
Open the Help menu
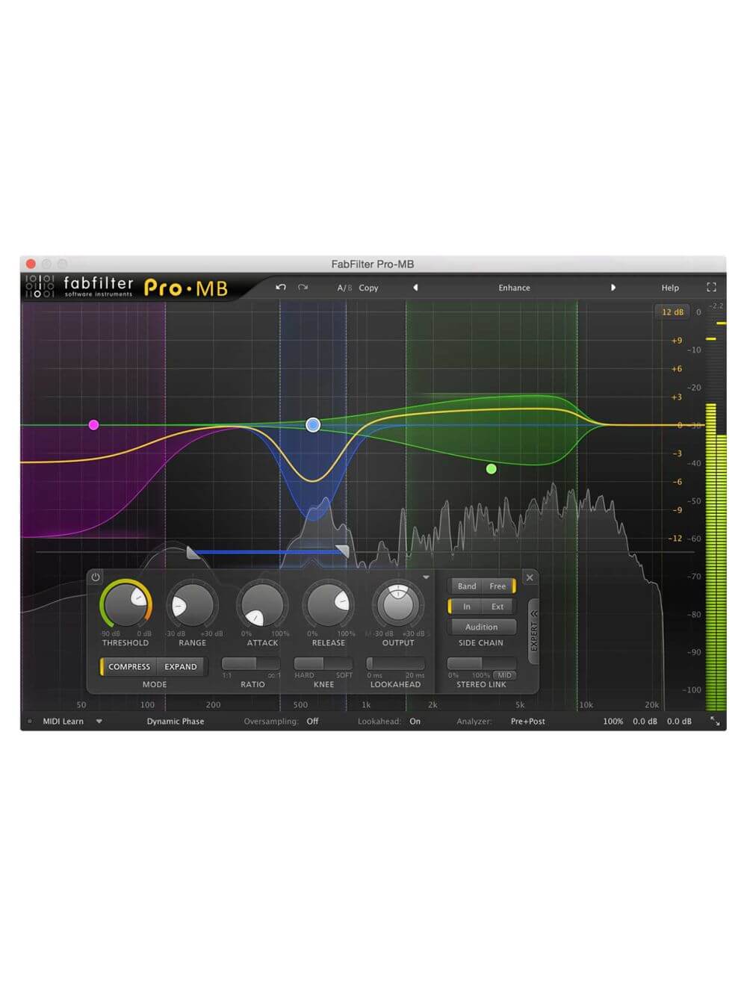[x=670, y=288]
